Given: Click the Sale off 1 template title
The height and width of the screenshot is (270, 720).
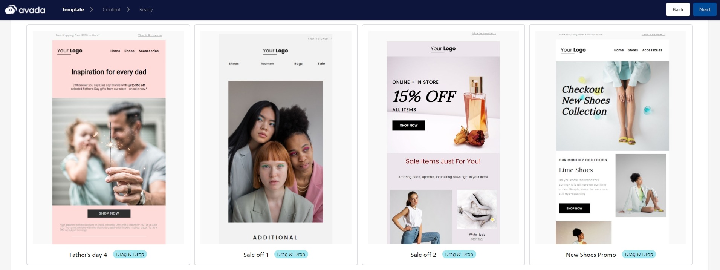Looking at the screenshot, I should pyautogui.click(x=256, y=255).
